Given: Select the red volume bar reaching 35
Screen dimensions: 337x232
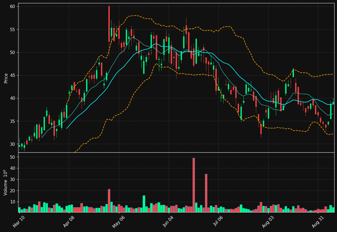Looking at the screenshot, I should pyautogui.click(x=206, y=193).
